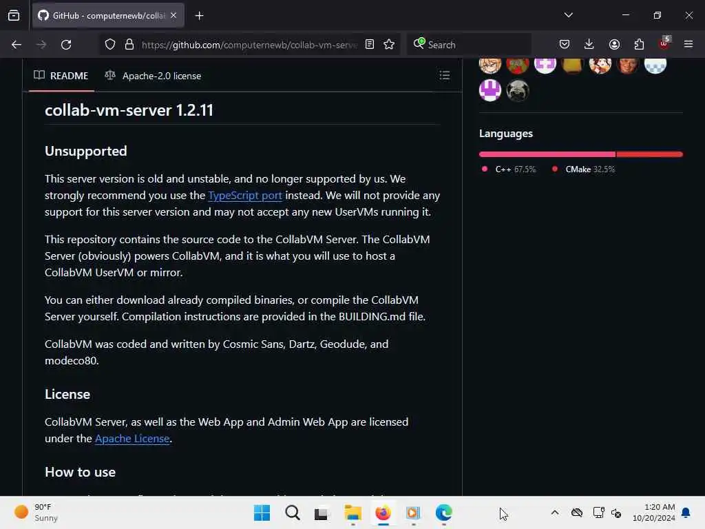The width and height of the screenshot is (705, 529).
Task: Open the muted volume tray icon
Action: click(616, 512)
